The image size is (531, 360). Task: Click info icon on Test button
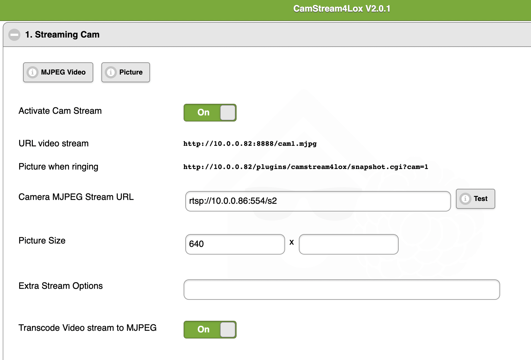[x=465, y=199]
